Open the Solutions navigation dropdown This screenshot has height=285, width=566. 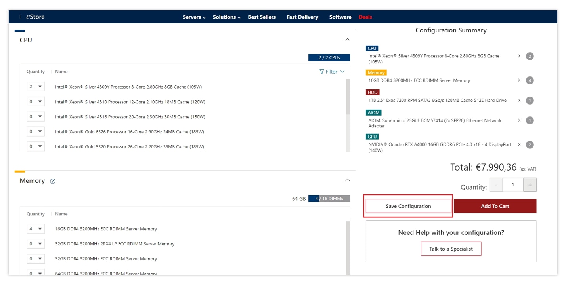226,17
